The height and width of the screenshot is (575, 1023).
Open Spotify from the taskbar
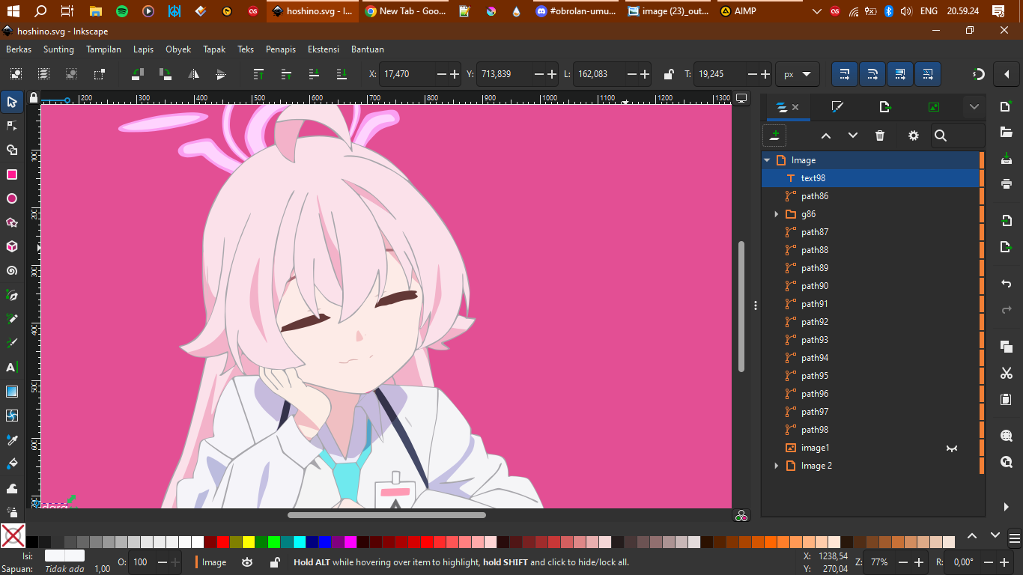[122, 11]
